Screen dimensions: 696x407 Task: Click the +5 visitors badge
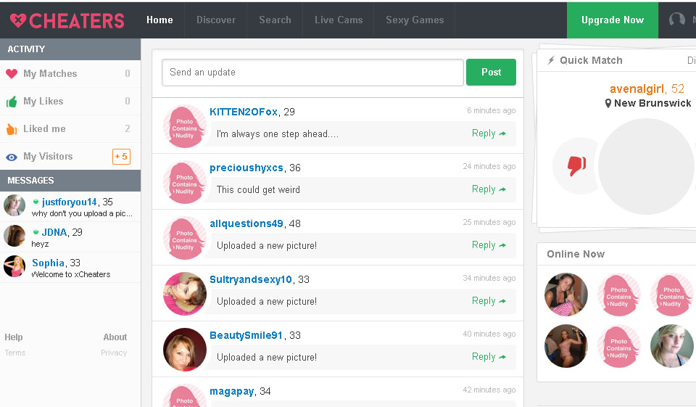[x=121, y=157]
